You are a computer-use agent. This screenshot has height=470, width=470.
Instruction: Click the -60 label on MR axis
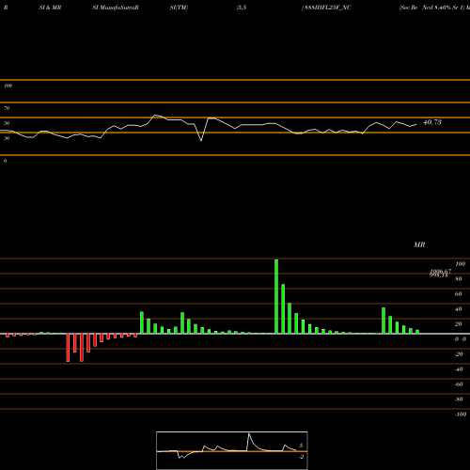(459, 384)
